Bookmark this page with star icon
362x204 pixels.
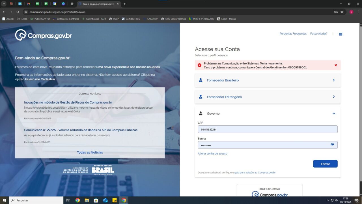342,12
